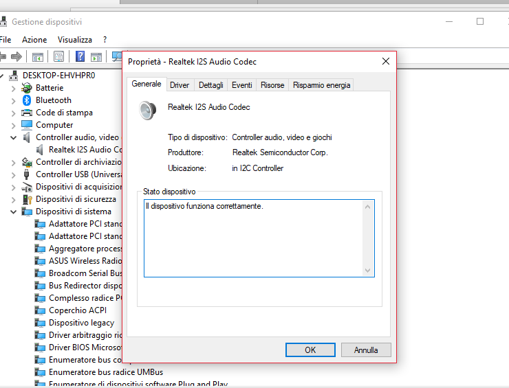Expand the Controller USB category

point(13,174)
